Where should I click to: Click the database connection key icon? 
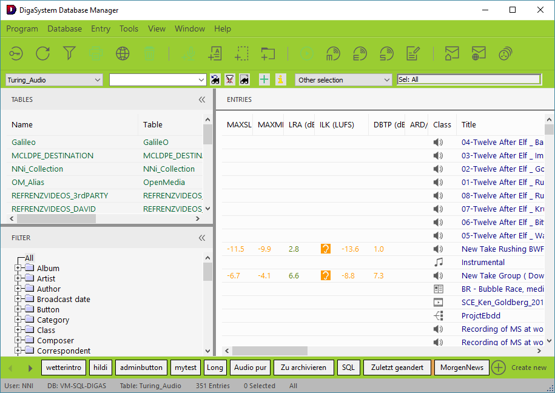click(x=15, y=53)
